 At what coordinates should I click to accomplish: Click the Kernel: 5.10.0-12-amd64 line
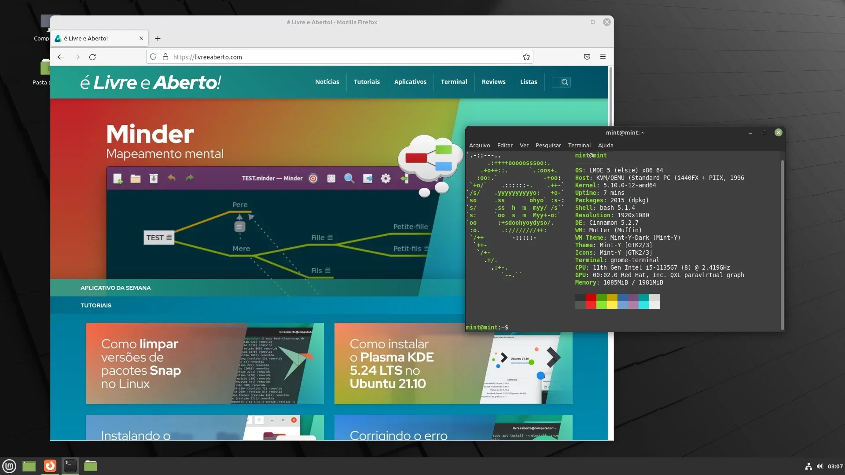[615, 186]
